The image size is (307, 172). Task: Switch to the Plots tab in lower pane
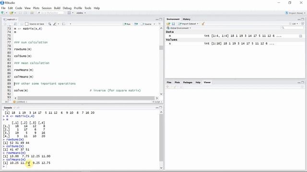pyautogui.click(x=177, y=82)
